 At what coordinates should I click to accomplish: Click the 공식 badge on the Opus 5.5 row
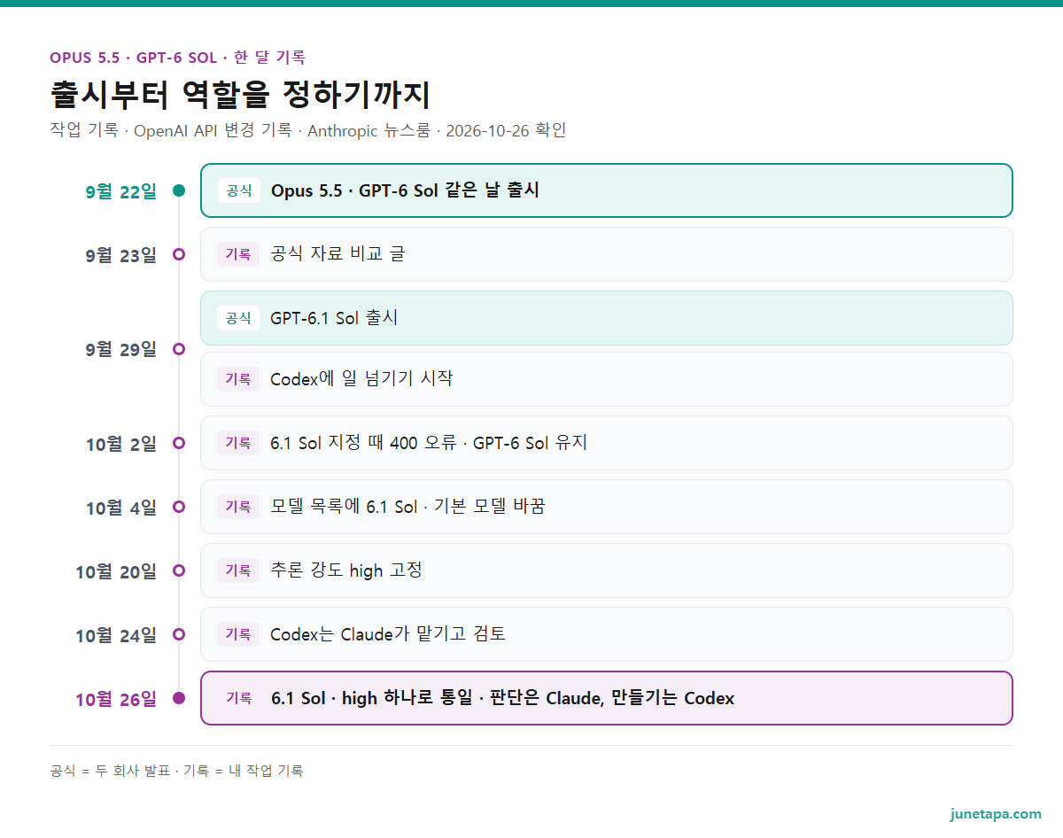[x=239, y=190]
